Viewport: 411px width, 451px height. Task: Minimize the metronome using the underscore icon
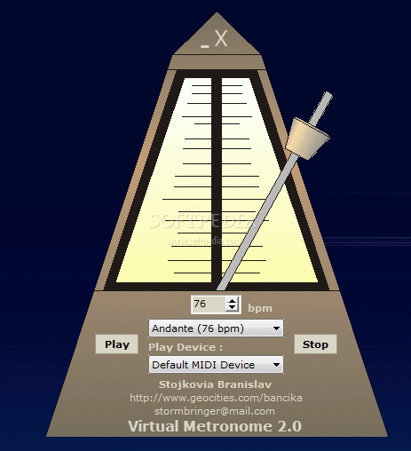point(205,46)
